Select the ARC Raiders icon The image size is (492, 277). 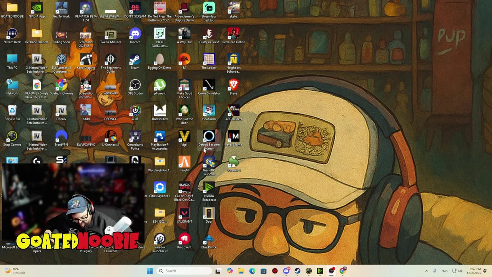coord(233,113)
